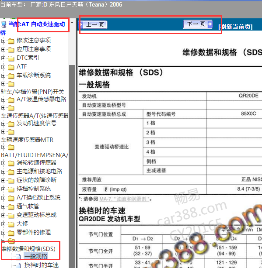Open 换档时的车速 page in tree
262x268 pixels.
pos(42,265)
